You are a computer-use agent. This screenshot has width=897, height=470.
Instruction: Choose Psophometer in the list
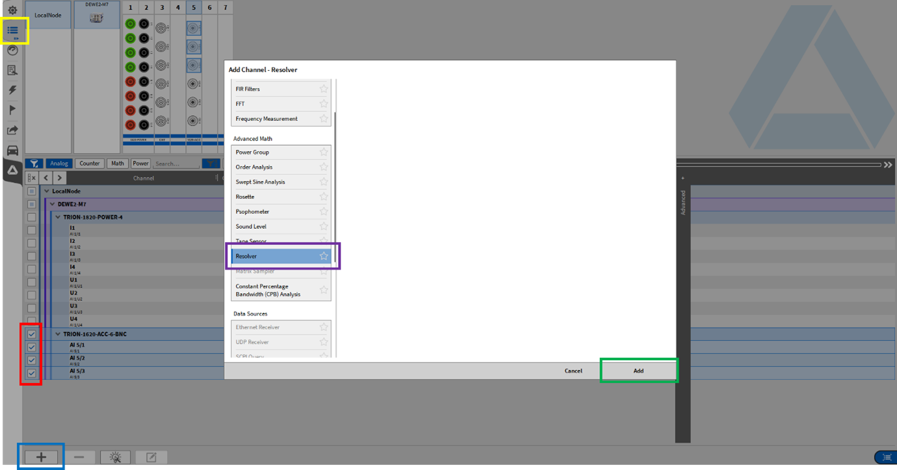[x=281, y=212]
